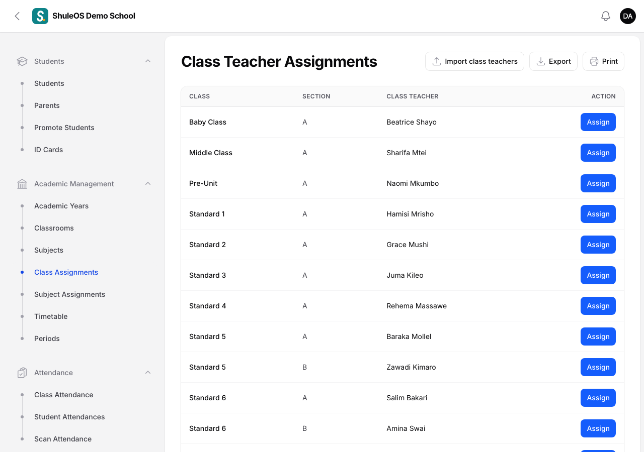Open Scan Attendance page
644x452 pixels.
click(63, 439)
